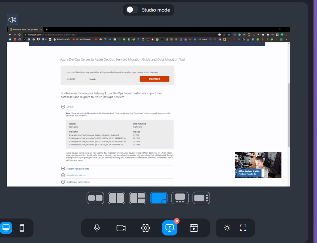Image resolution: width=317 pixels, height=243 pixels.
Task: Click the Chrome profile avatar icon
Action: (282, 35)
